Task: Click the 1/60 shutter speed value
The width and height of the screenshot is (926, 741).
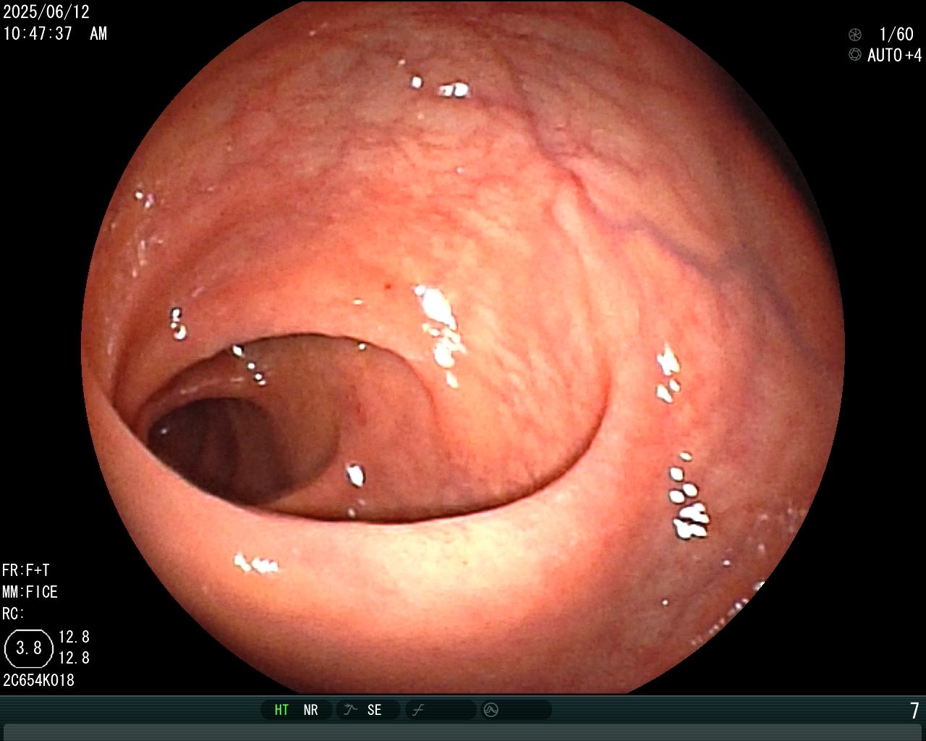Action: 896,34
